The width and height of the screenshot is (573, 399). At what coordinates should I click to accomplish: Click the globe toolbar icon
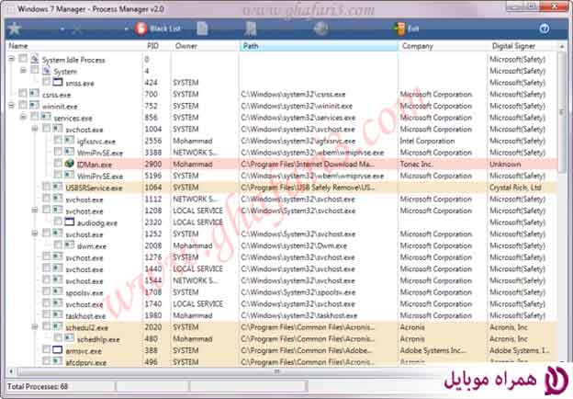(320, 28)
